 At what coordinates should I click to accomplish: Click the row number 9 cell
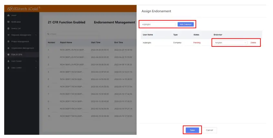[48, 109]
